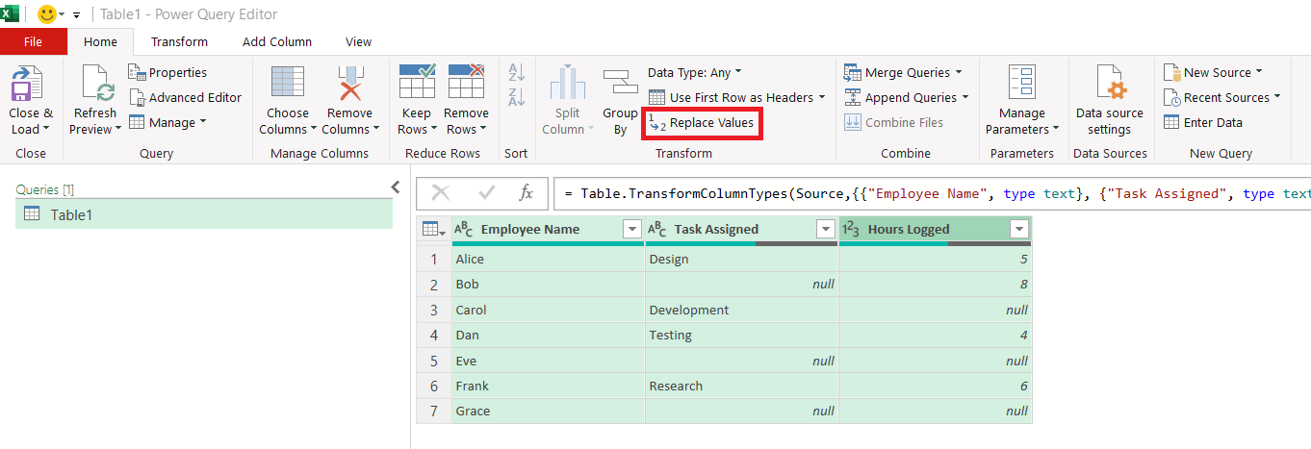Click the Refresh Preview icon
This screenshot has width=1311, height=449.
[95, 85]
